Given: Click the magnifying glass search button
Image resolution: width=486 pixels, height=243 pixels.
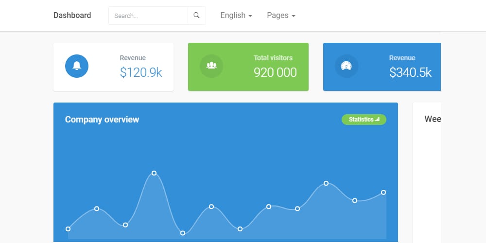Looking at the screenshot, I should tap(196, 16).
